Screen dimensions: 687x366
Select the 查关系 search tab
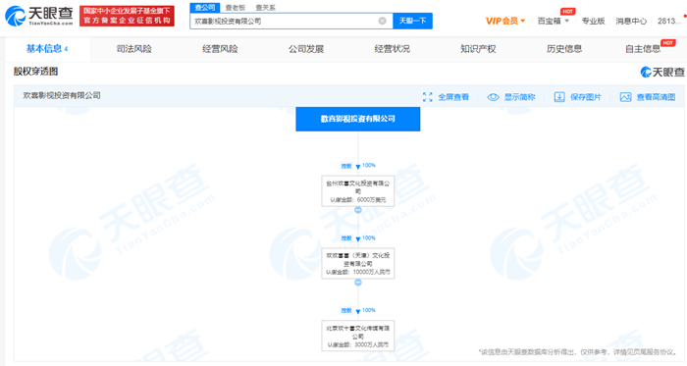pos(266,8)
